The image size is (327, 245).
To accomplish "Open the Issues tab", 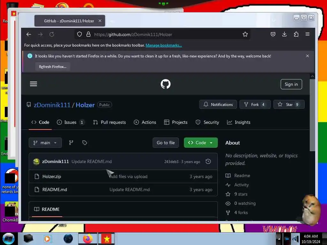I will [x=71, y=122].
